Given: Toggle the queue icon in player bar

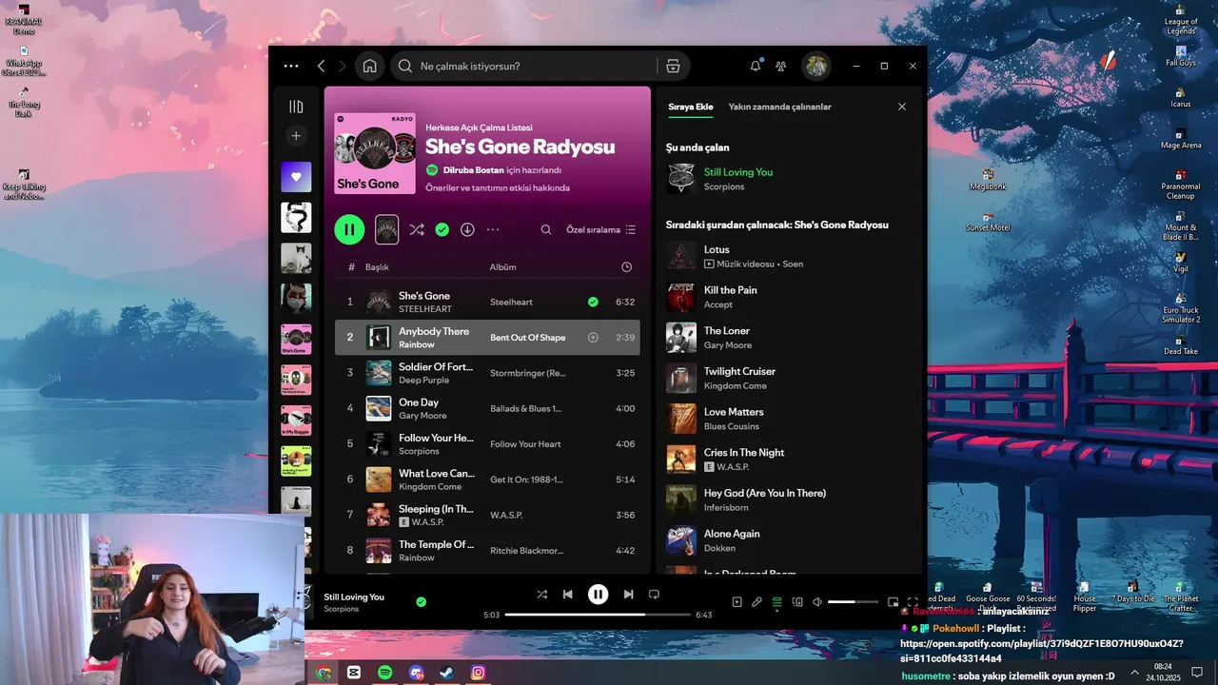Looking at the screenshot, I should [776, 601].
